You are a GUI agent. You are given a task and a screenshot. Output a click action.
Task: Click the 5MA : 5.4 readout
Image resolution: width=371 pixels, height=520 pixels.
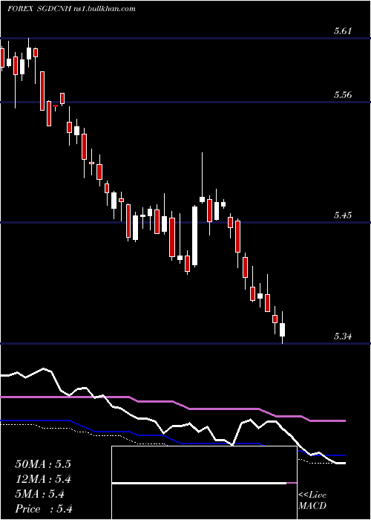tap(40, 494)
